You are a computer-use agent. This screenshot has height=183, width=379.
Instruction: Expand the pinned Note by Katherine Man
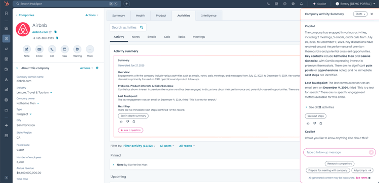113,165
